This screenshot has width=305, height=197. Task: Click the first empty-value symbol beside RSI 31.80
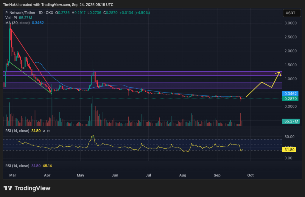click(44, 131)
